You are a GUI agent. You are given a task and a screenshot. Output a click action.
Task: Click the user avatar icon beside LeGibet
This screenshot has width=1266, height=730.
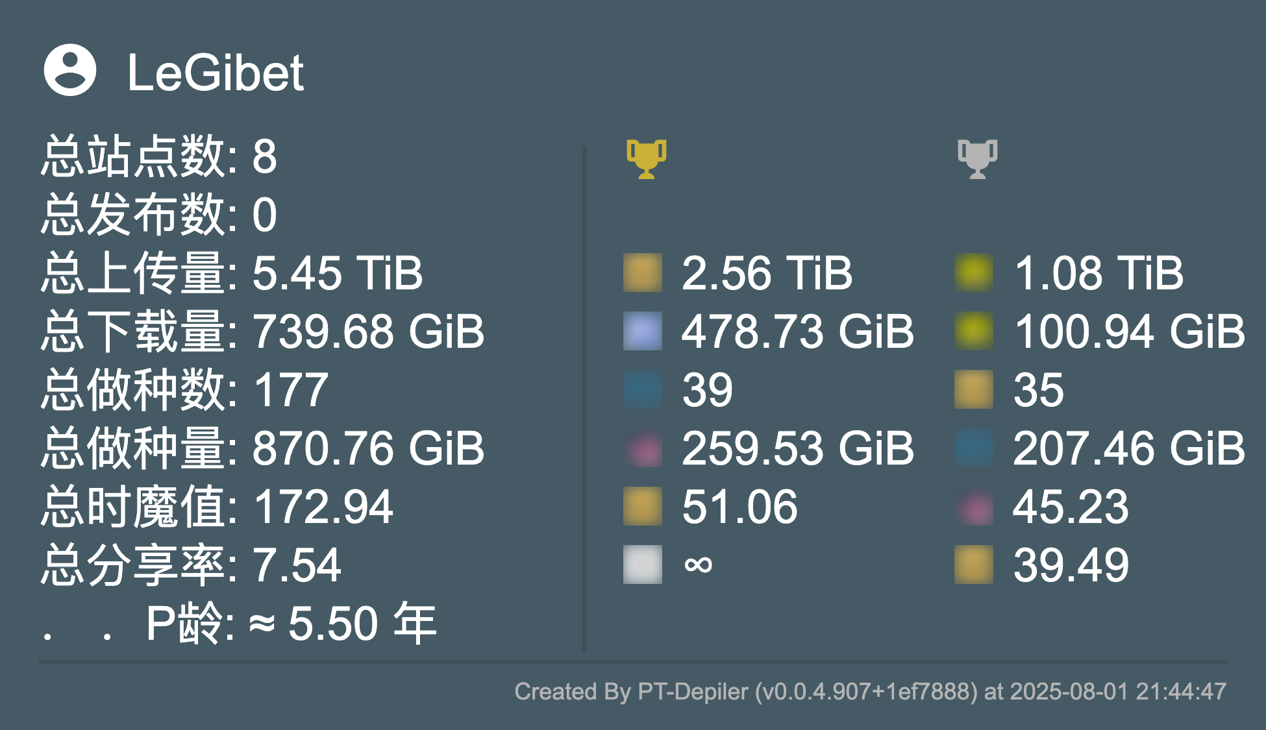click(70, 70)
